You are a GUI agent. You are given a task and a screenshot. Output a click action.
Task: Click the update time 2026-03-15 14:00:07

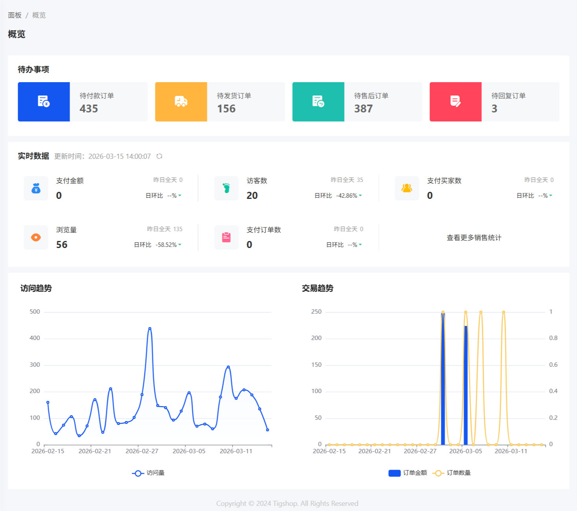(120, 156)
